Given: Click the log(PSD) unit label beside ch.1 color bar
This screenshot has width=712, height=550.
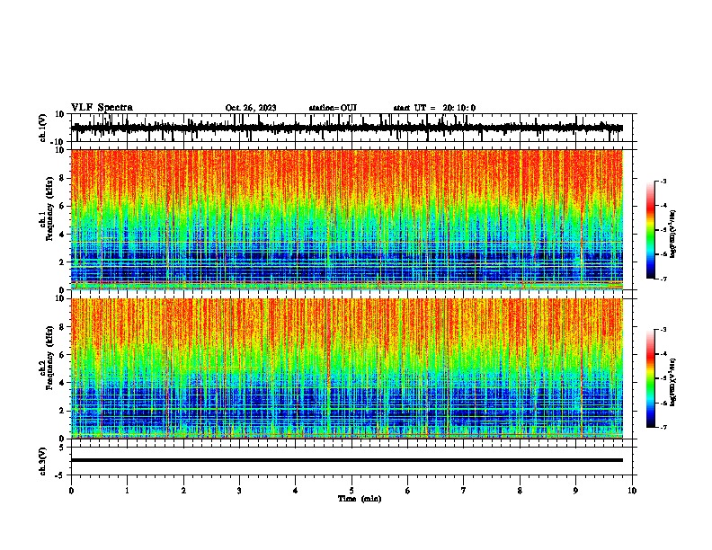Looking at the screenshot, I should [673, 234].
